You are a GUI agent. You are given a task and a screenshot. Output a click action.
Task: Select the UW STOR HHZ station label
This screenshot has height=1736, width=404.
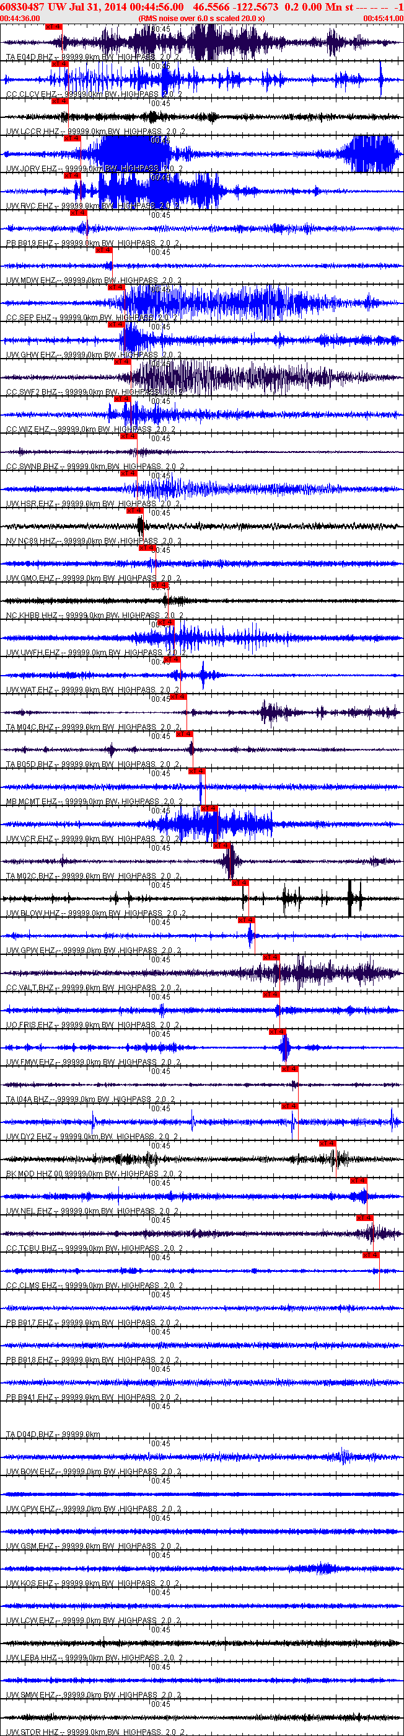95,1732
